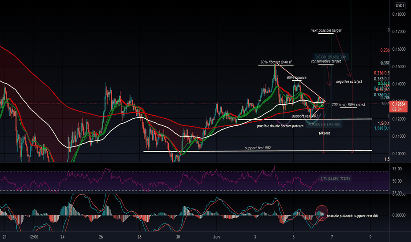Select the red circle on the MACD pane

tap(321, 213)
